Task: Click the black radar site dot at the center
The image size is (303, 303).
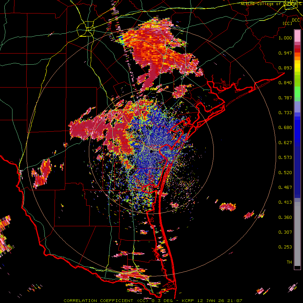Action: (x=151, y=152)
